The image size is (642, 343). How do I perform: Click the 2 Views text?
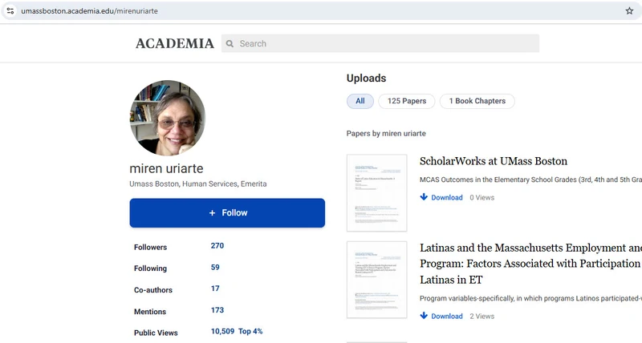click(482, 316)
